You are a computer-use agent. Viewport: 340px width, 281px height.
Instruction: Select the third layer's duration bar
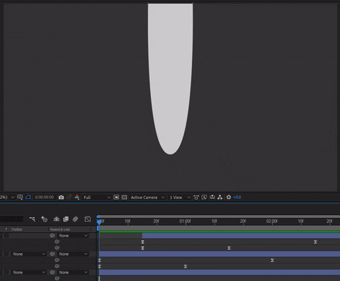point(220,273)
